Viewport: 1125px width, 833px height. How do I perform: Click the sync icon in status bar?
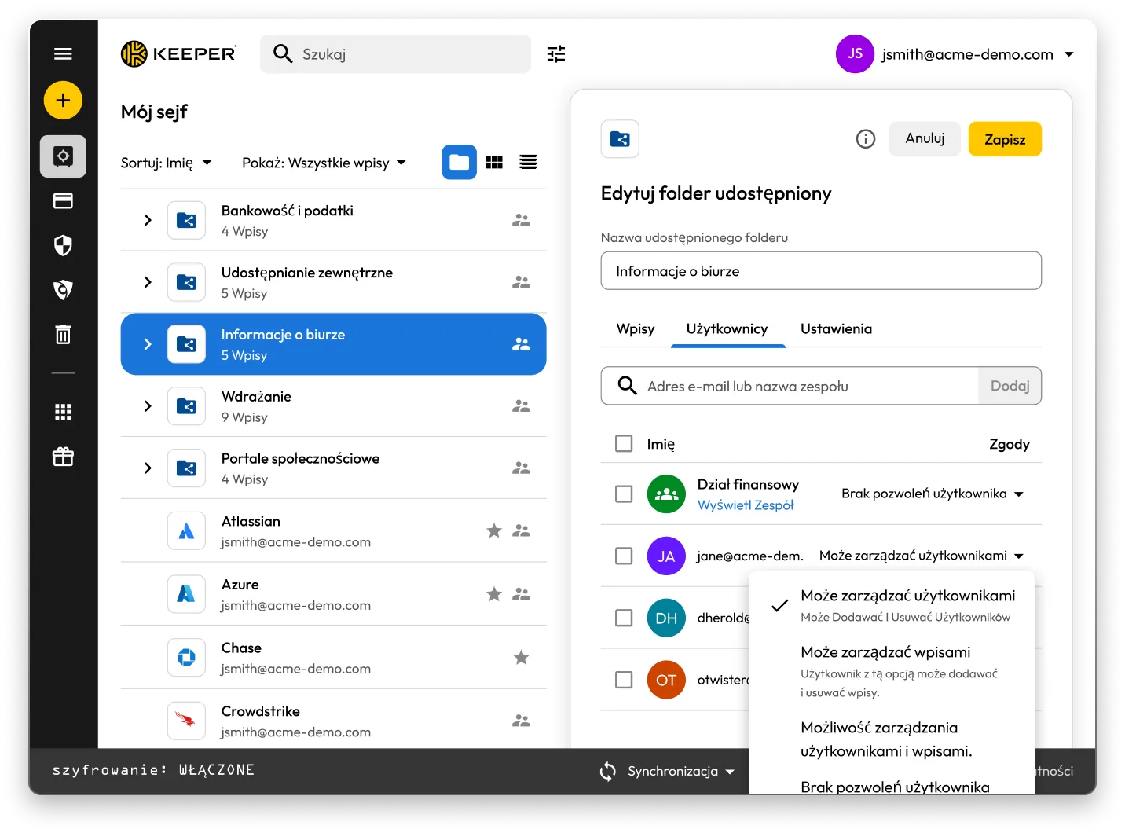click(608, 772)
